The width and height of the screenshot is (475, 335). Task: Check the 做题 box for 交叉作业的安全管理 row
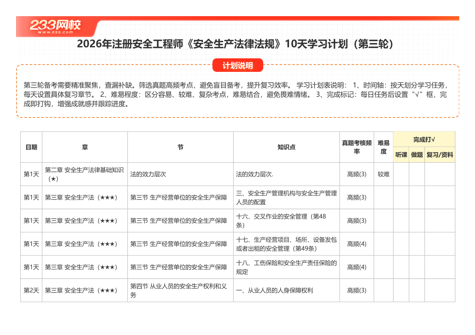416,220
